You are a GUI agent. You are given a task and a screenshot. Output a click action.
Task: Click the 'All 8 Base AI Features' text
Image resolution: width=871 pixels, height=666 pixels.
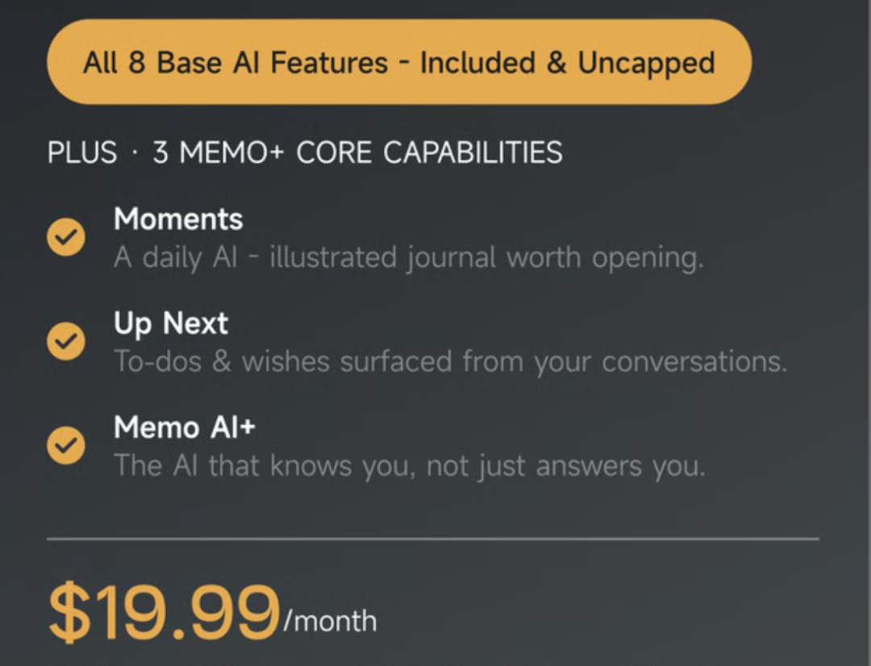(x=235, y=62)
